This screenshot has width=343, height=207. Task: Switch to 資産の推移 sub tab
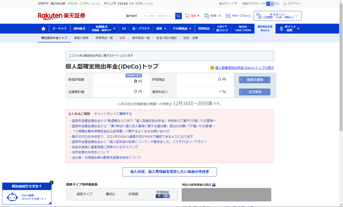81,38
